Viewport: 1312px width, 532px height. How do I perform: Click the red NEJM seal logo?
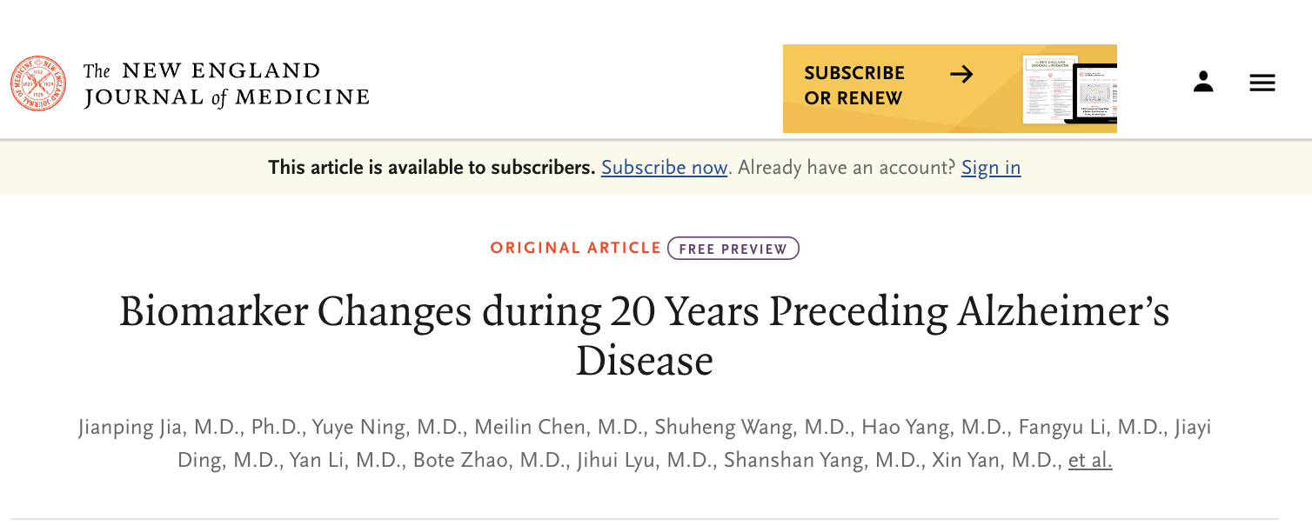[39, 83]
